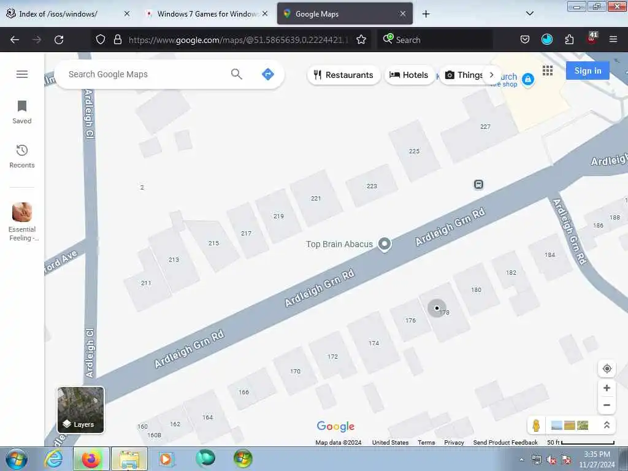The image size is (628, 471).
Task: Open the Extensions puzzle icon
Action: pos(569,39)
